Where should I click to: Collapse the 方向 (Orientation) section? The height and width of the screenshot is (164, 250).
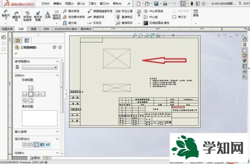[58, 75]
